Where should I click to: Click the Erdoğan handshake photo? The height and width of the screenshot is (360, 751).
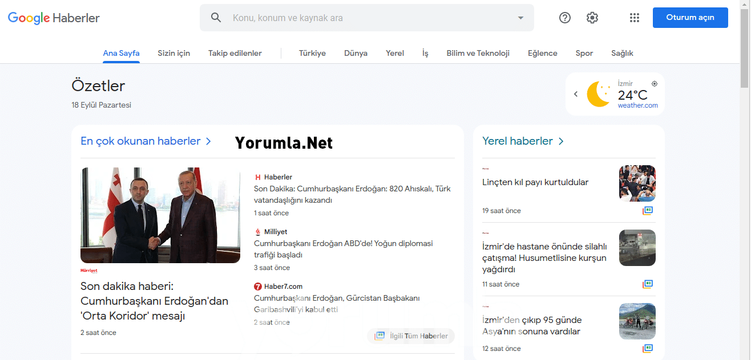[160, 215]
